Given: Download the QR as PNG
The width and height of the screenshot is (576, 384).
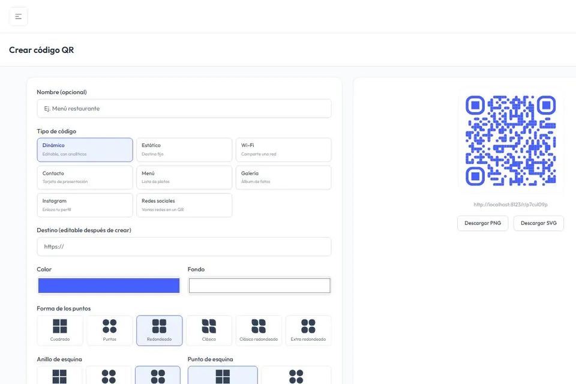Looking at the screenshot, I should coord(482,223).
